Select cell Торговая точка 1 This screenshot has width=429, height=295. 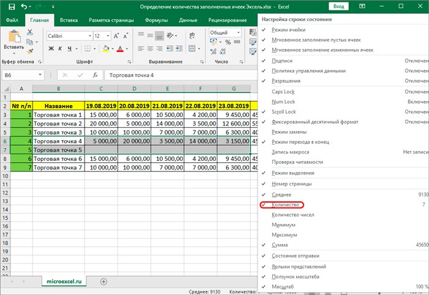point(59,114)
